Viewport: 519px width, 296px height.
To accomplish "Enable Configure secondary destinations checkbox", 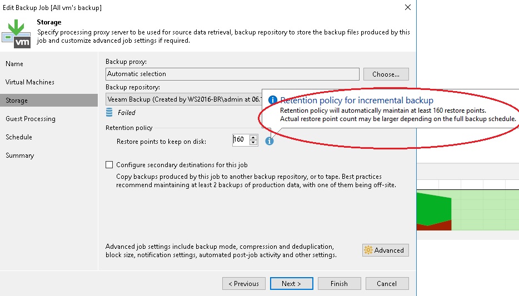I will click(x=109, y=165).
